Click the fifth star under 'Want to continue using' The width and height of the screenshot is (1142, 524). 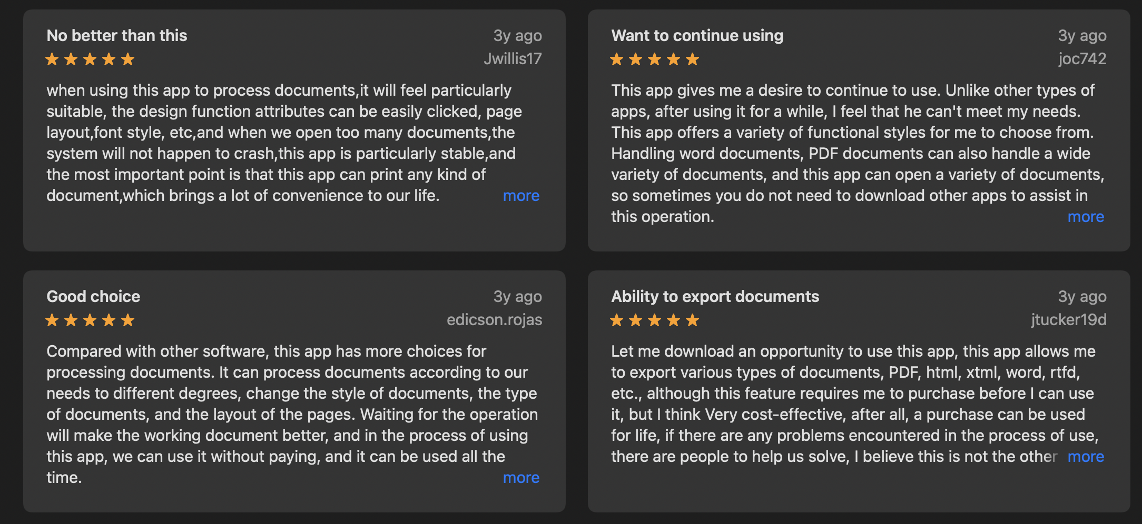click(x=693, y=59)
